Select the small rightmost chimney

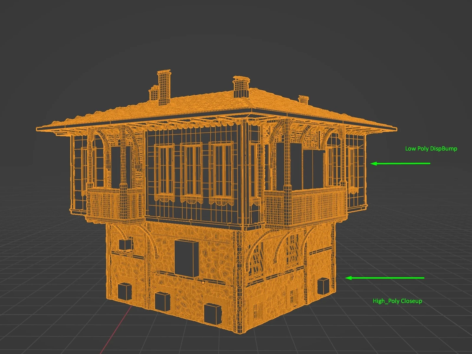[x=304, y=100]
